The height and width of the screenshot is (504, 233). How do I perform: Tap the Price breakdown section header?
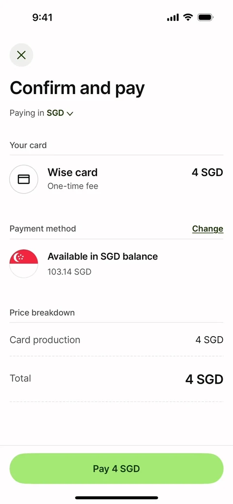coord(42,312)
